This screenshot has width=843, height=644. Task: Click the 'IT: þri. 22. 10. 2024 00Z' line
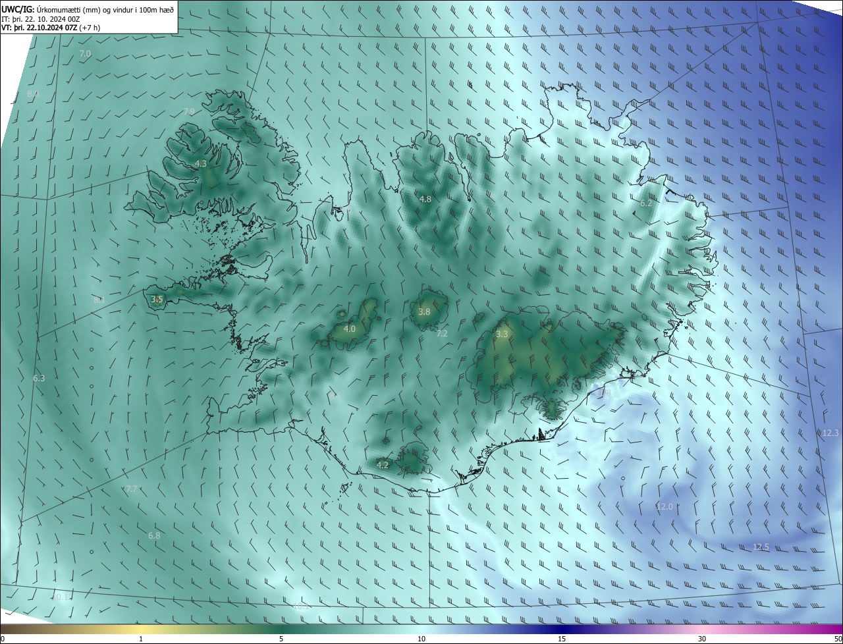41,19
